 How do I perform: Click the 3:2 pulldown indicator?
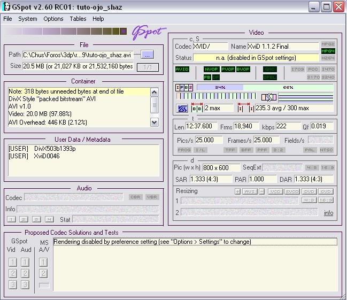tap(278, 150)
